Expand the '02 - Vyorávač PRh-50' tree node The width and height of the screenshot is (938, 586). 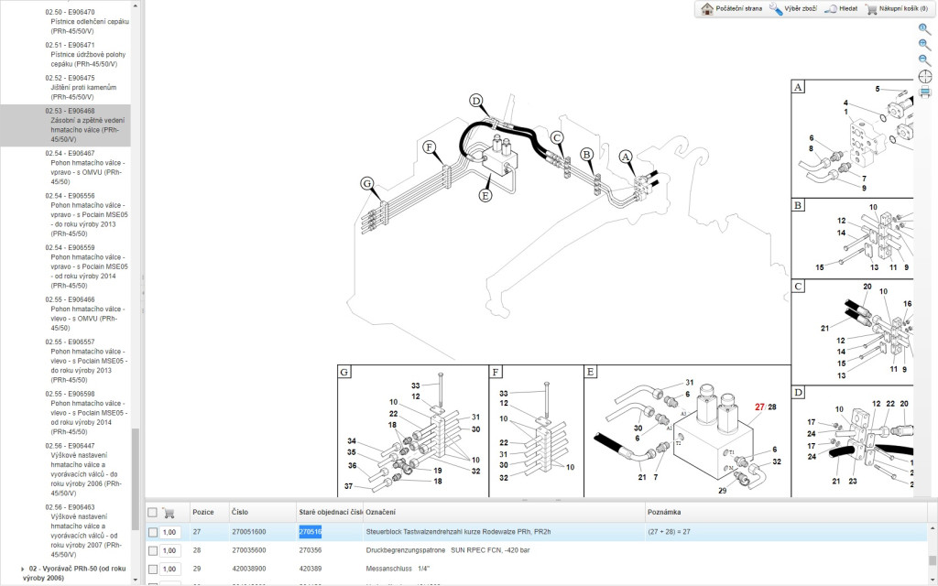pyautogui.click(x=23, y=570)
